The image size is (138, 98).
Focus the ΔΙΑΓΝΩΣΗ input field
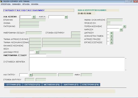coord(108,33)
